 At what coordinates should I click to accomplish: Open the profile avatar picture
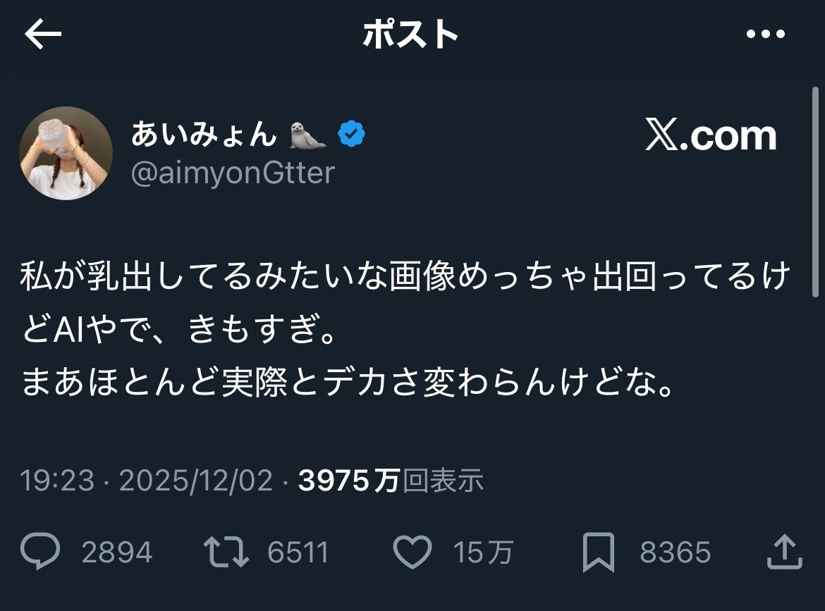point(66,153)
